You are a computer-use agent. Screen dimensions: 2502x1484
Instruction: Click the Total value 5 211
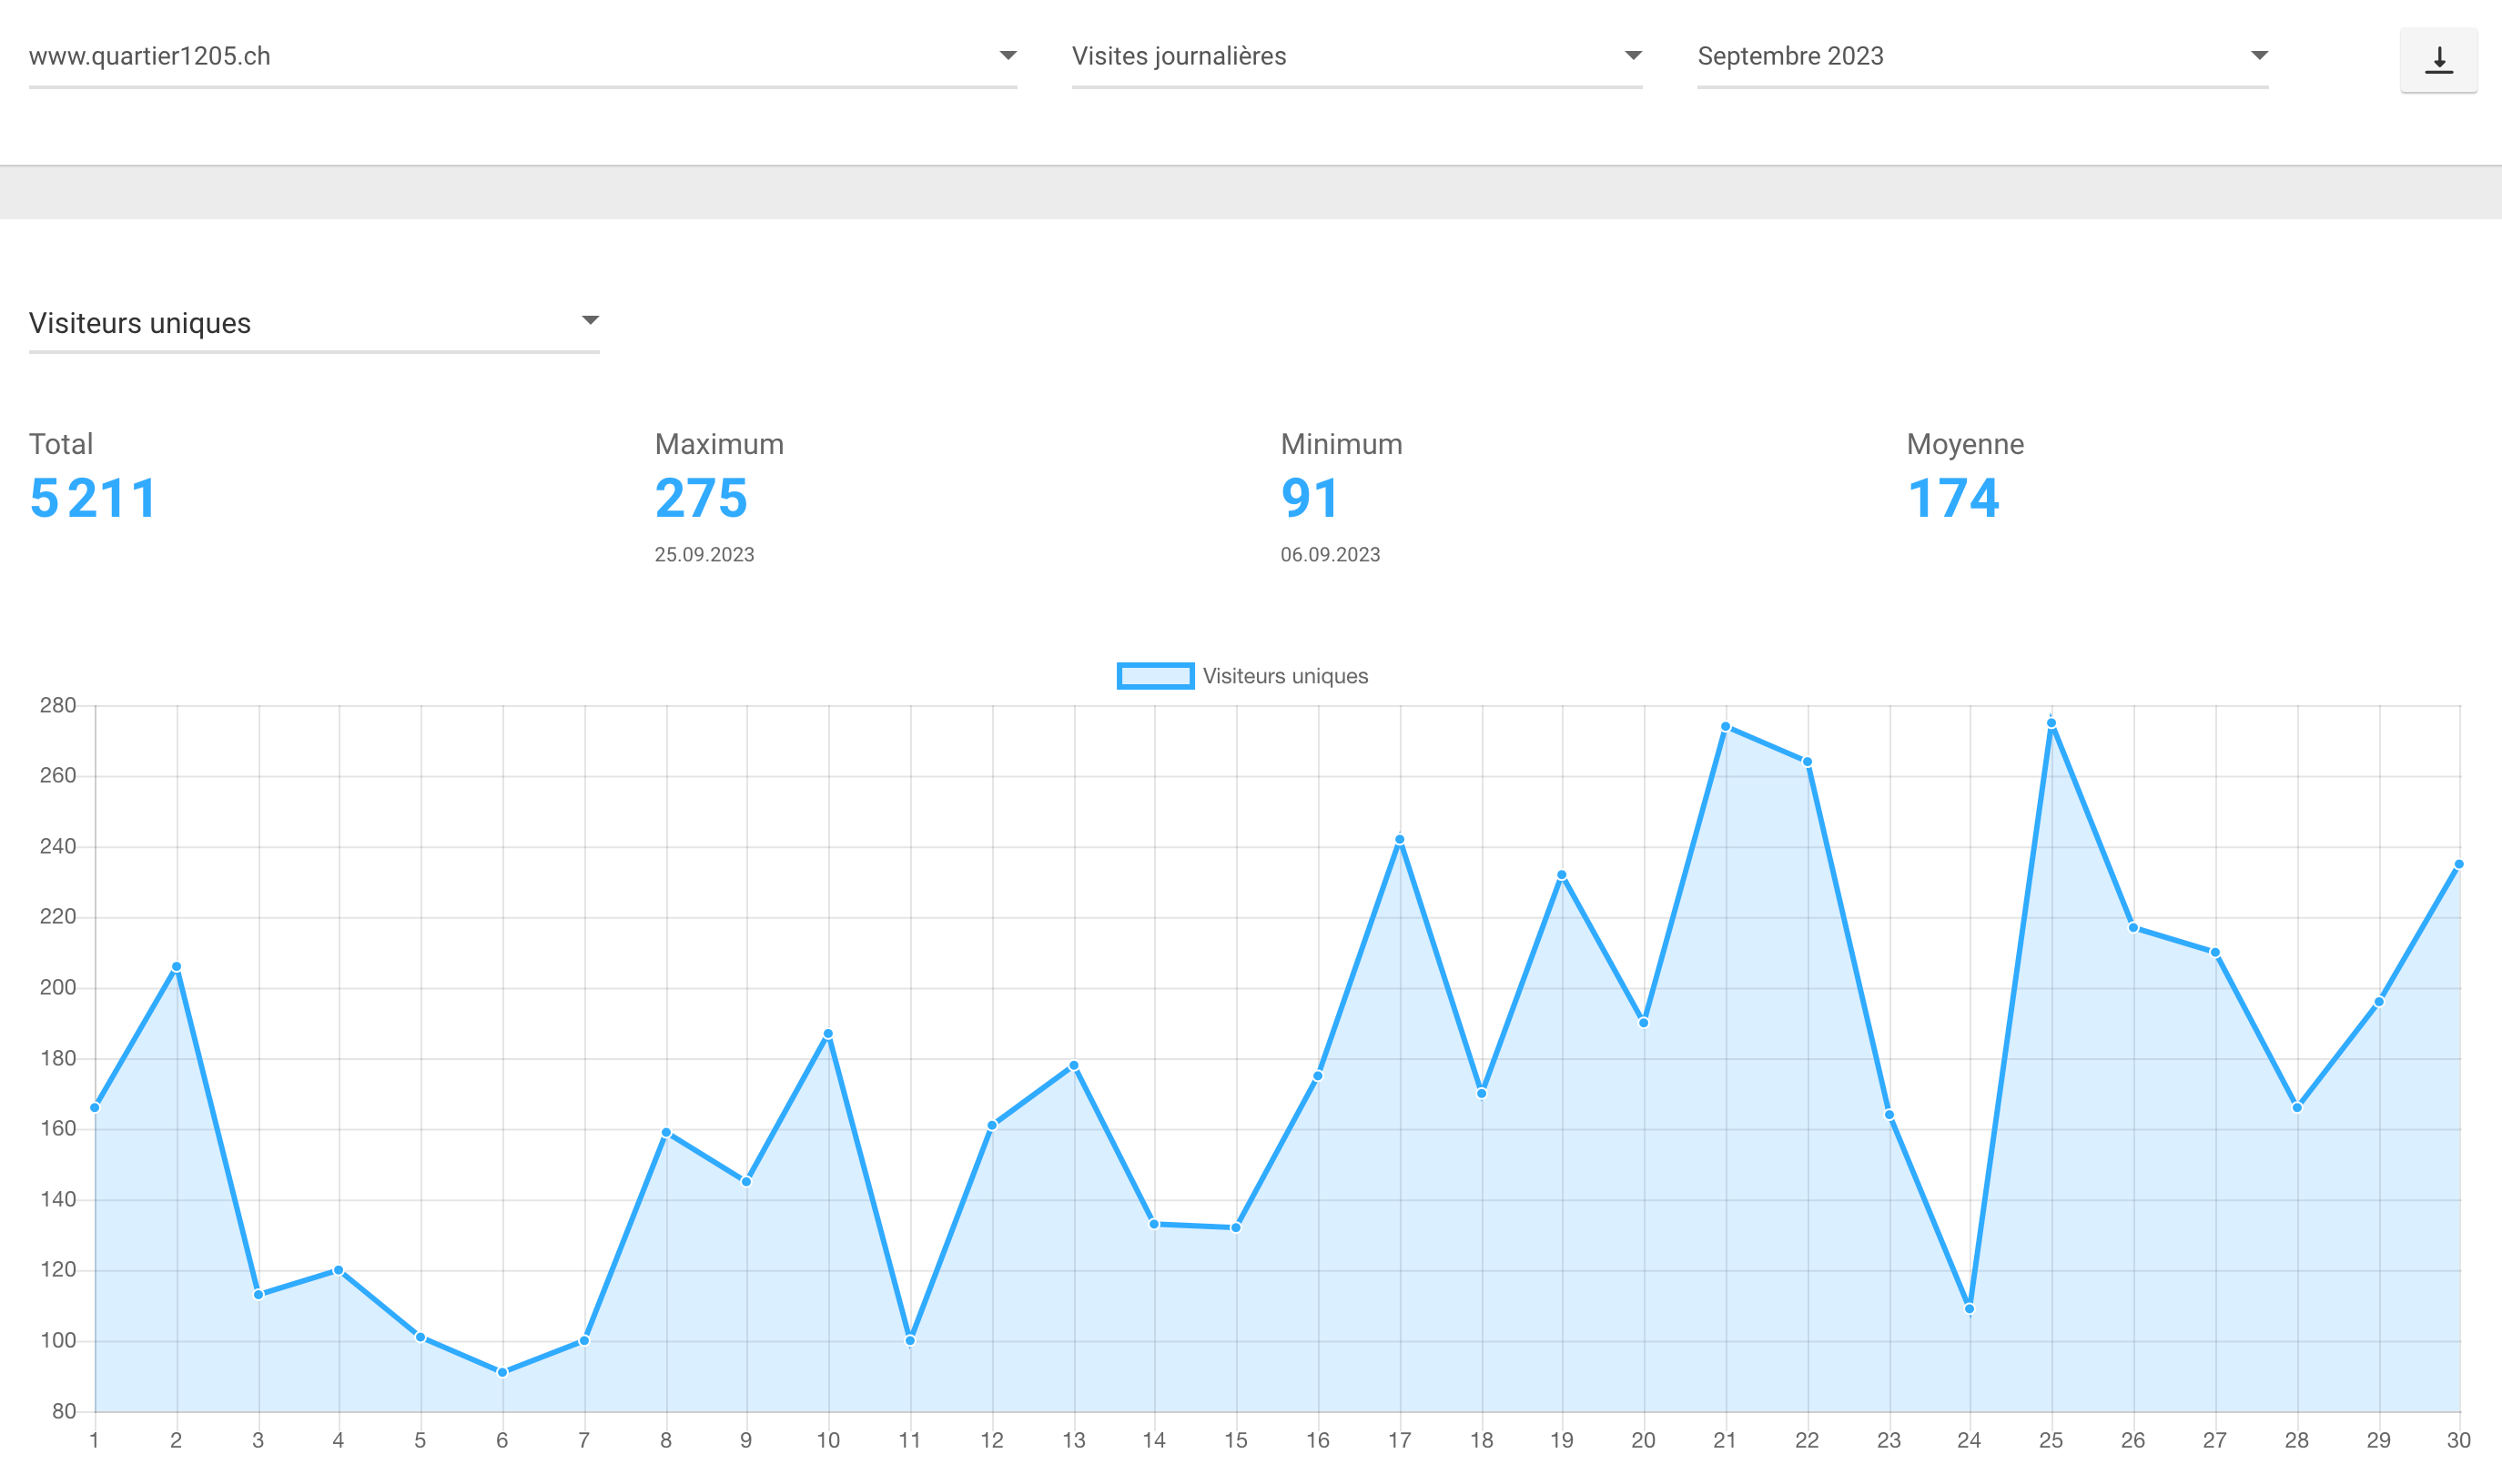coord(93,498)
